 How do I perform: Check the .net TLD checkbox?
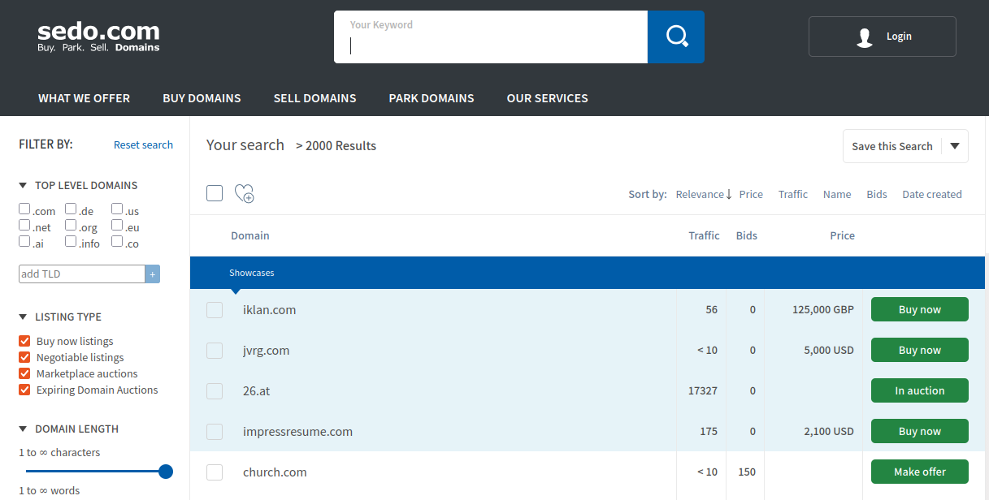(x=24, y=226)
